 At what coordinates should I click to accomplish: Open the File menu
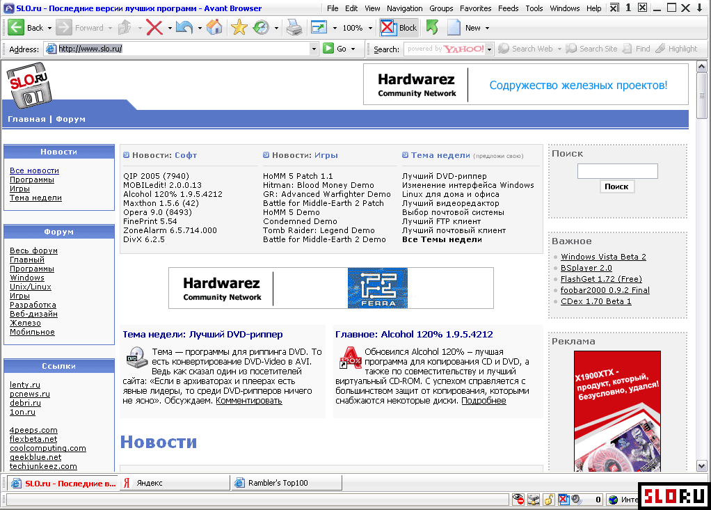(x=333, y=8)
